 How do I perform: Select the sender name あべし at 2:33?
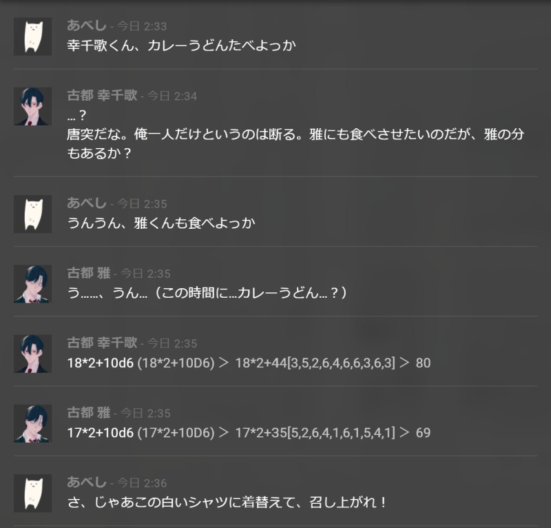tap(87, 26)
